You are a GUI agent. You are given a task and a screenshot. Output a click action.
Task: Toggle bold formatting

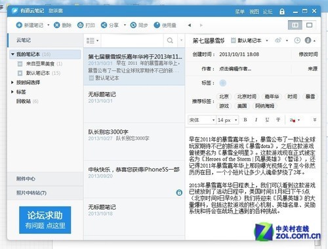tap(245, 120)
